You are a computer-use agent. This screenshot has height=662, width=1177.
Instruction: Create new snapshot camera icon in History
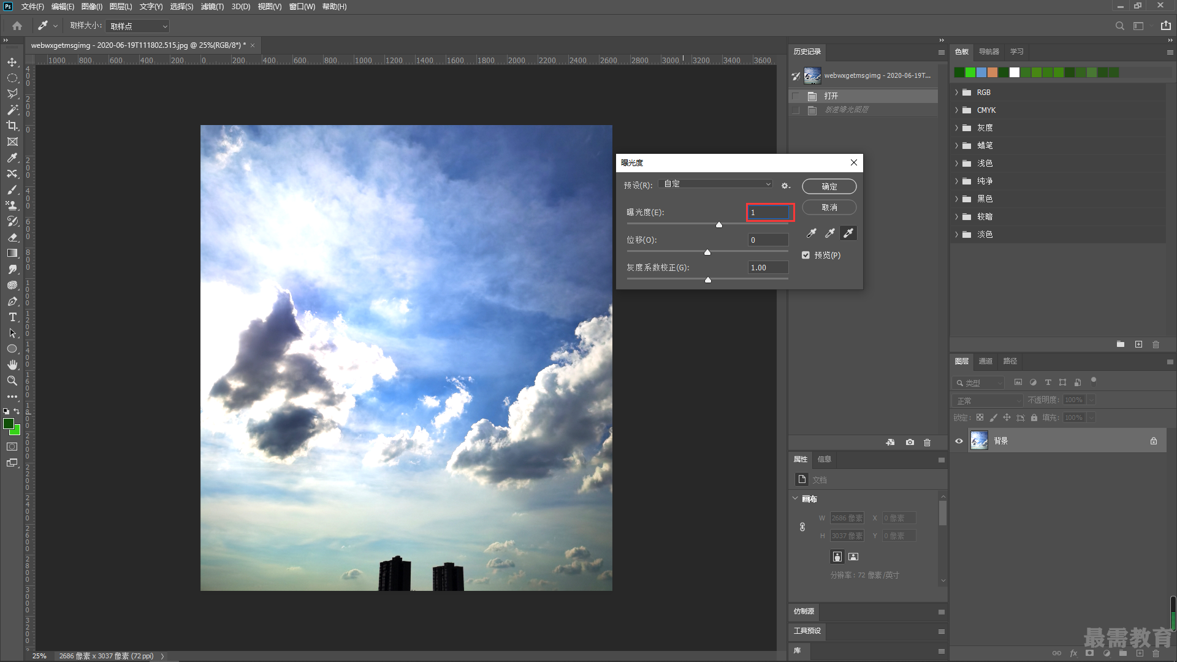(910, 442)
